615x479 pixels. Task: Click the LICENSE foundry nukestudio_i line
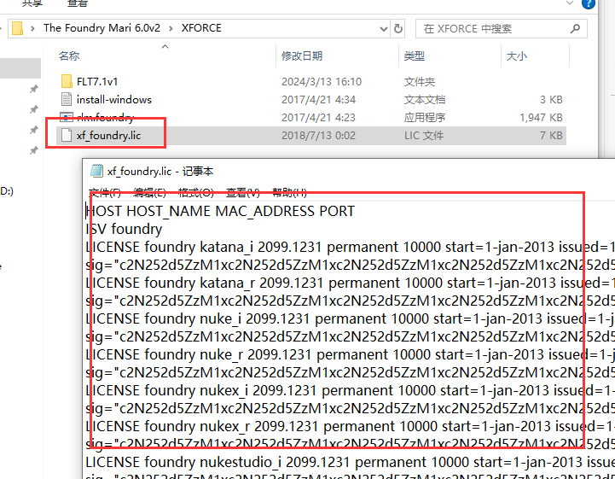tap(351, 462)
